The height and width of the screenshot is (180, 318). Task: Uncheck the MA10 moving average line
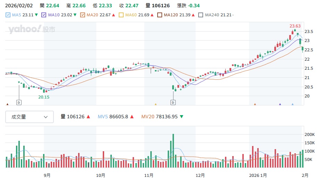pyautogui.click(x=44, y=15)
